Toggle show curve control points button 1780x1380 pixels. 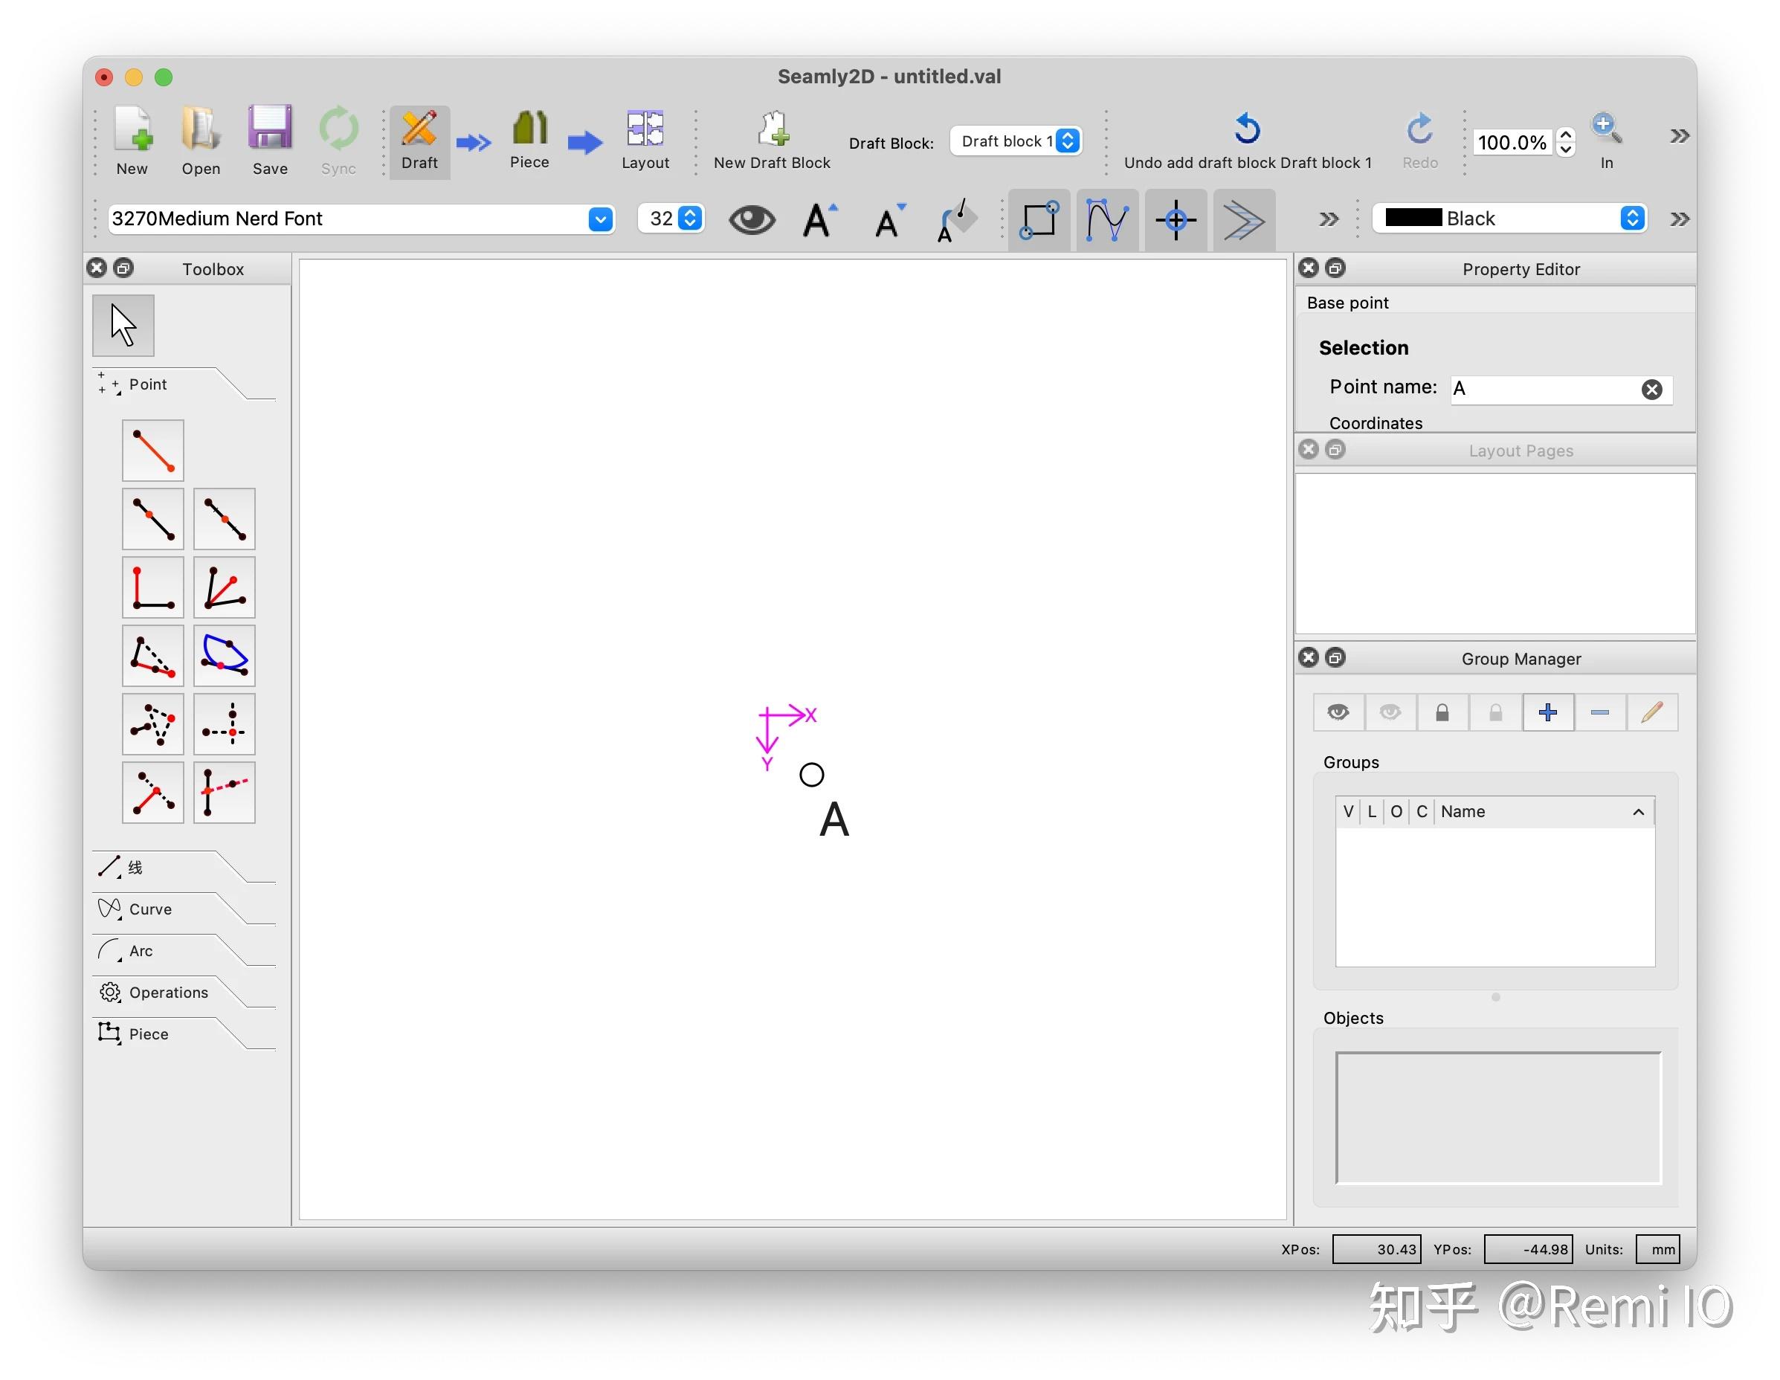pyautogui.click(x=1107, y=220)
